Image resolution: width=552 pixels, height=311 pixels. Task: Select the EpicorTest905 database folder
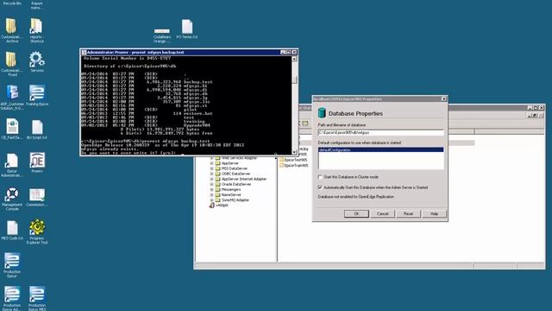tap(293, 160)
